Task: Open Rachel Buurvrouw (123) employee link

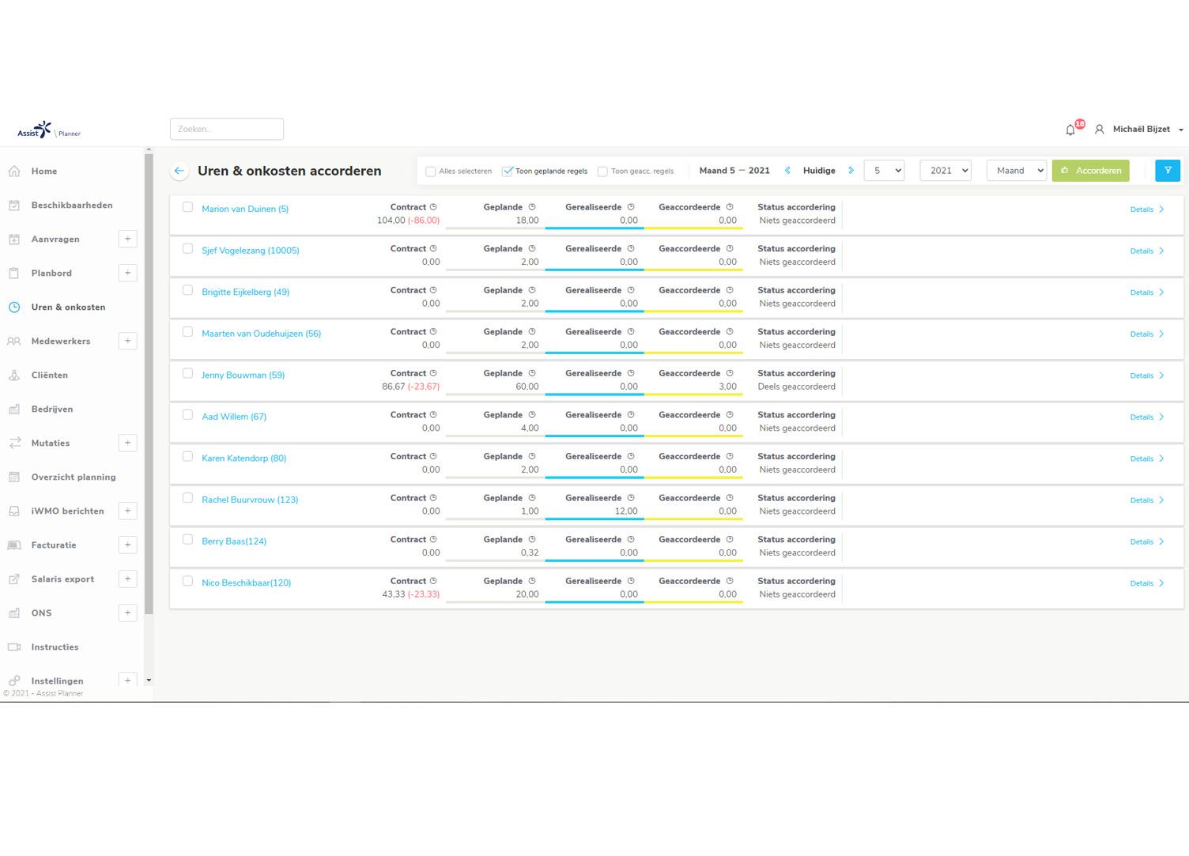Action: [250, 500]
